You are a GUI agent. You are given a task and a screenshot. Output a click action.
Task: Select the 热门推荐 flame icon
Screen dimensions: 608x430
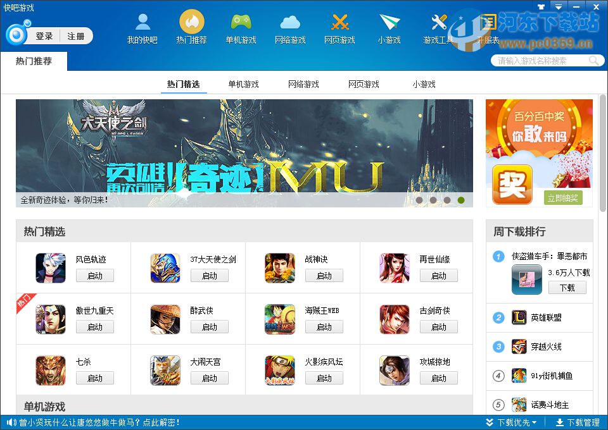(x=191, y=27)
